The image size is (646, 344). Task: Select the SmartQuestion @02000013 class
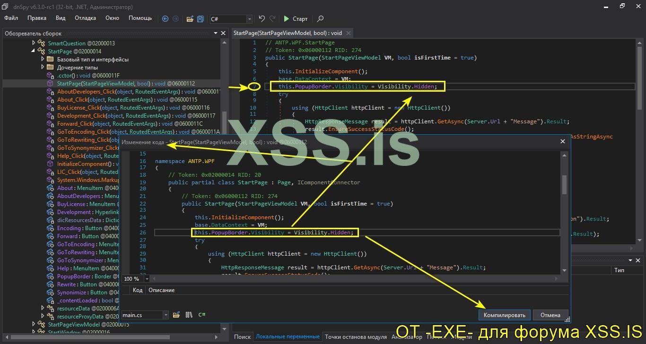tap(81, 43)
